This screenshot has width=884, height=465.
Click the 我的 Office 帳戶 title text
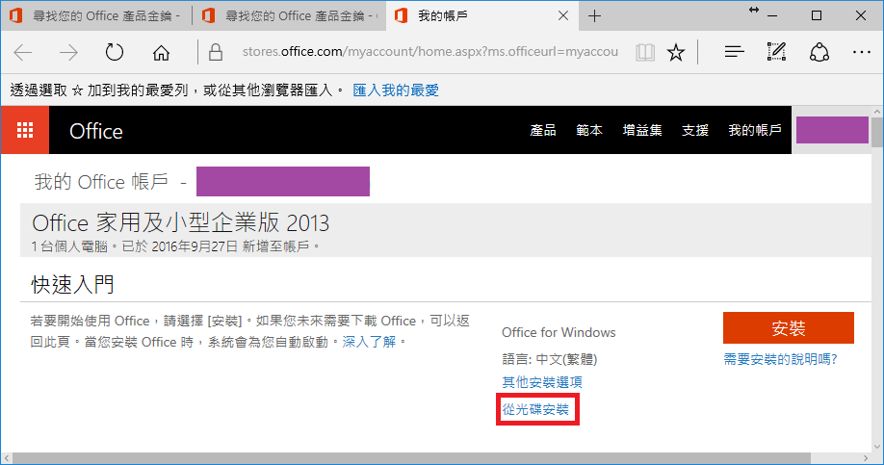[101, 182]
